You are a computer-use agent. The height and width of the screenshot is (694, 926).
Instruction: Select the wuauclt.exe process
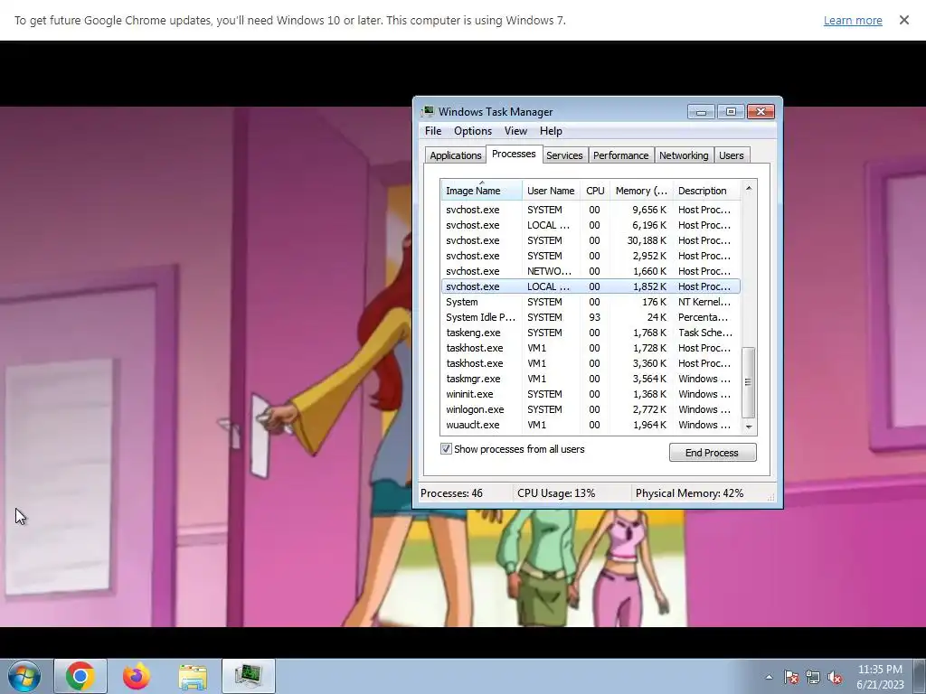click(x=591, y=425)
